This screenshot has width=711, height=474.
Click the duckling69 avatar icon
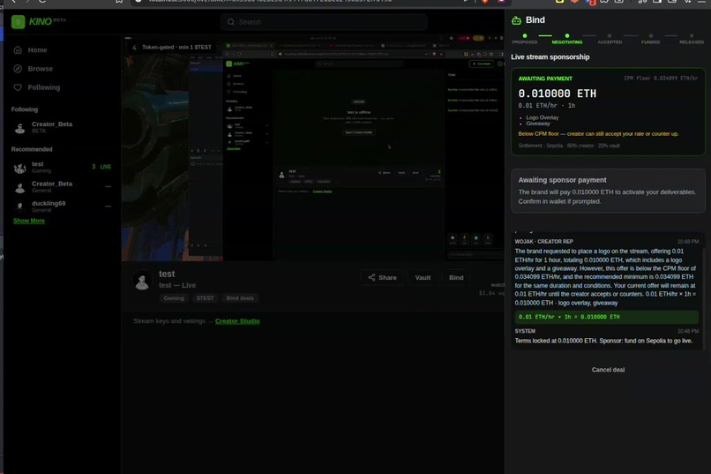19,207
